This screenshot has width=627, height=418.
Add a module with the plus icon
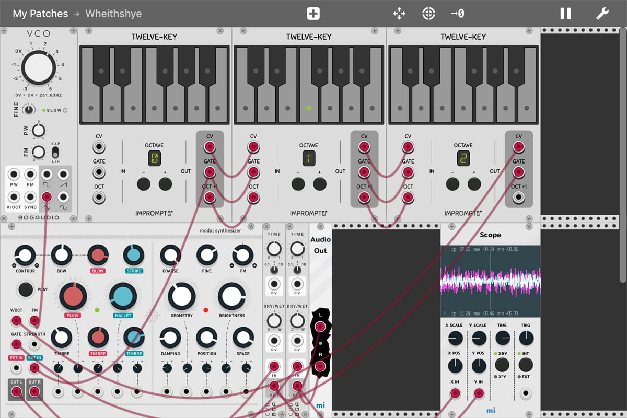pos(313,14)
